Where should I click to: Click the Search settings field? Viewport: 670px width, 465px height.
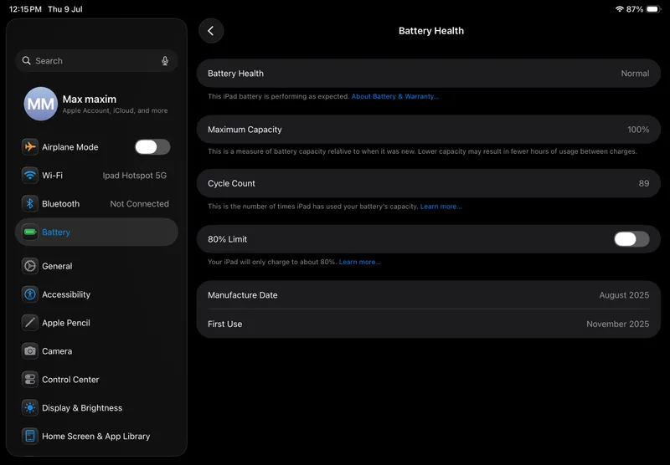click(96, 61)
